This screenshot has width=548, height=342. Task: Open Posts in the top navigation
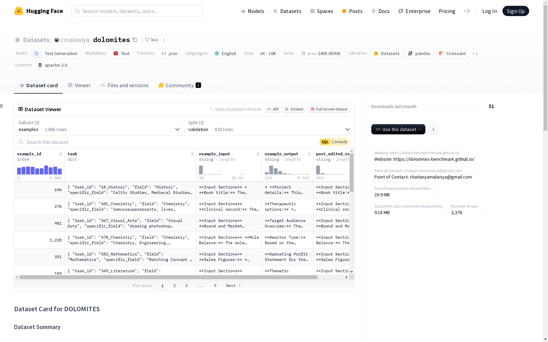[x=352, y=11]
